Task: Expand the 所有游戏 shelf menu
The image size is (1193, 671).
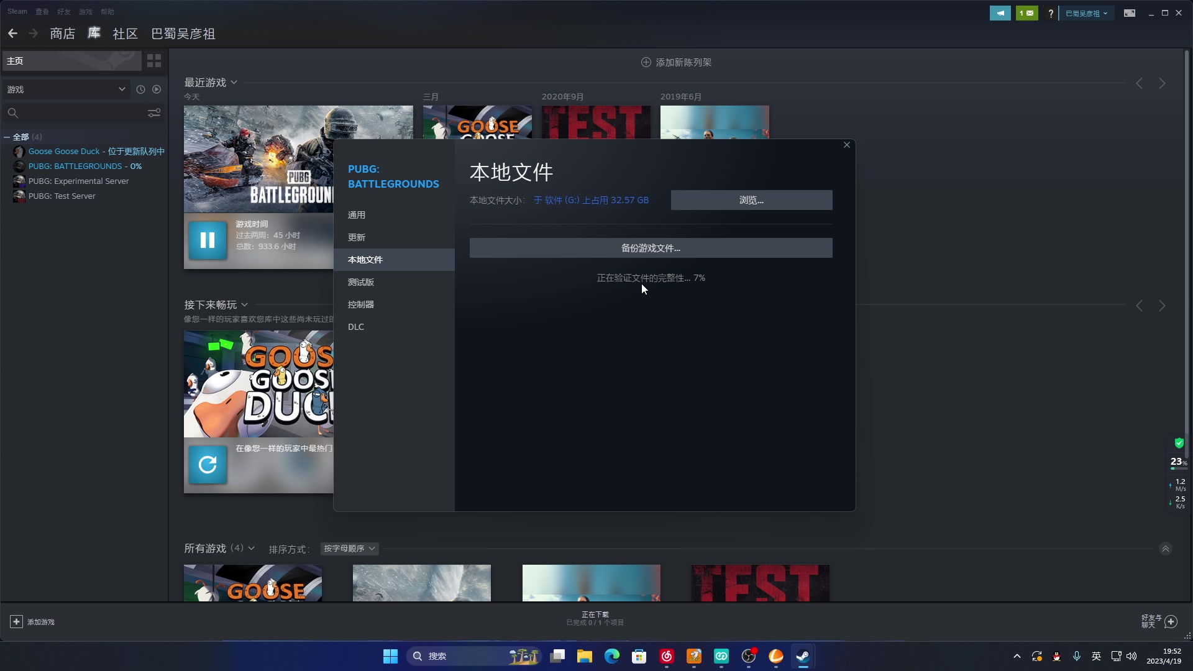Action: coord(251,549)
